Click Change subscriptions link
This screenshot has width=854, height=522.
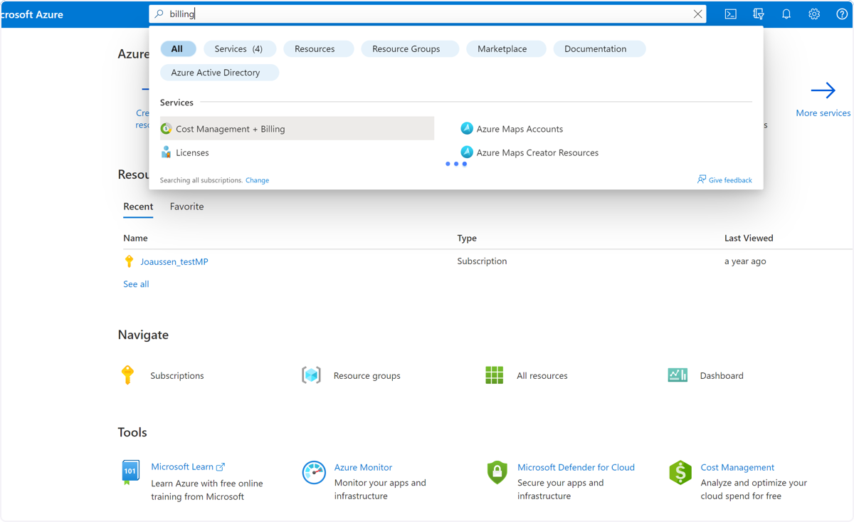(x=257, y=180)
